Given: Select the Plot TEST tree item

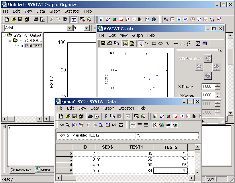Looking at the screenshot, I should 33,46.
